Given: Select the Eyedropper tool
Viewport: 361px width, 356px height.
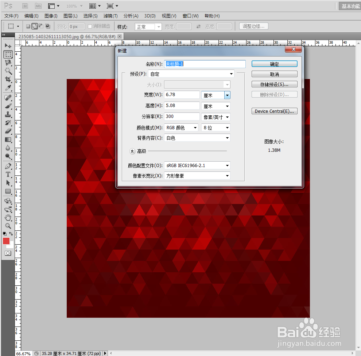Looking at the screenshot, I should (8, 88).
